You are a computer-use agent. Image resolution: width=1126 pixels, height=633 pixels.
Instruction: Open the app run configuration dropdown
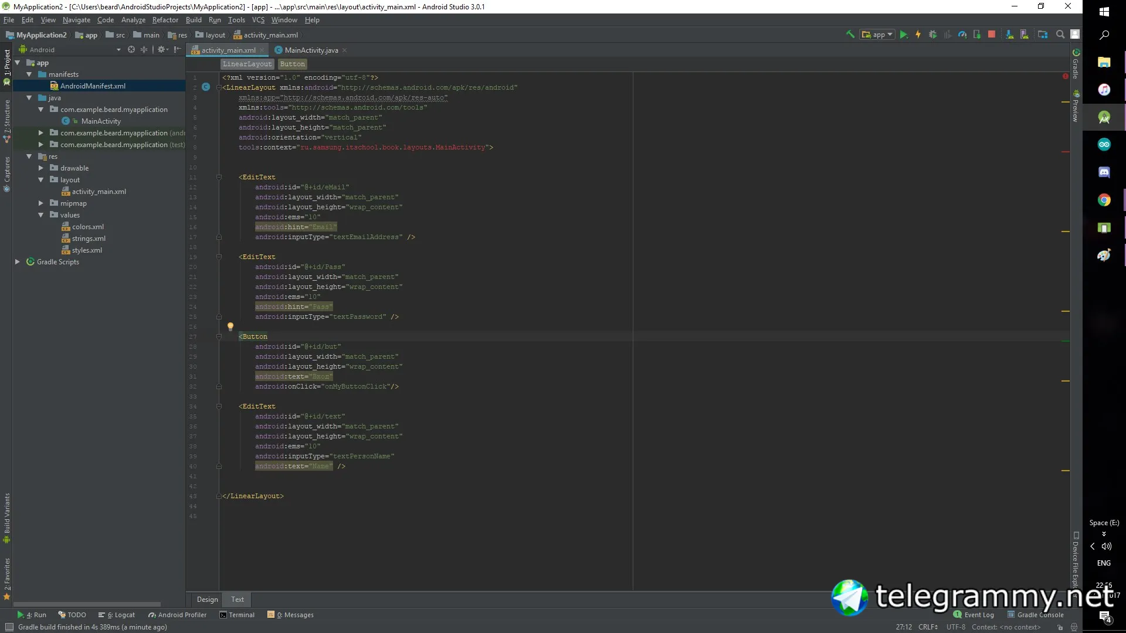877,35
